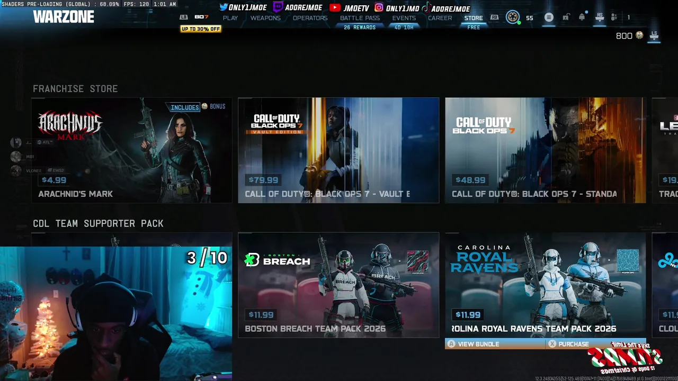Screen dimensions: 678x381
Task: Open the main menu hamburger icon
Action: coord(549,17)
